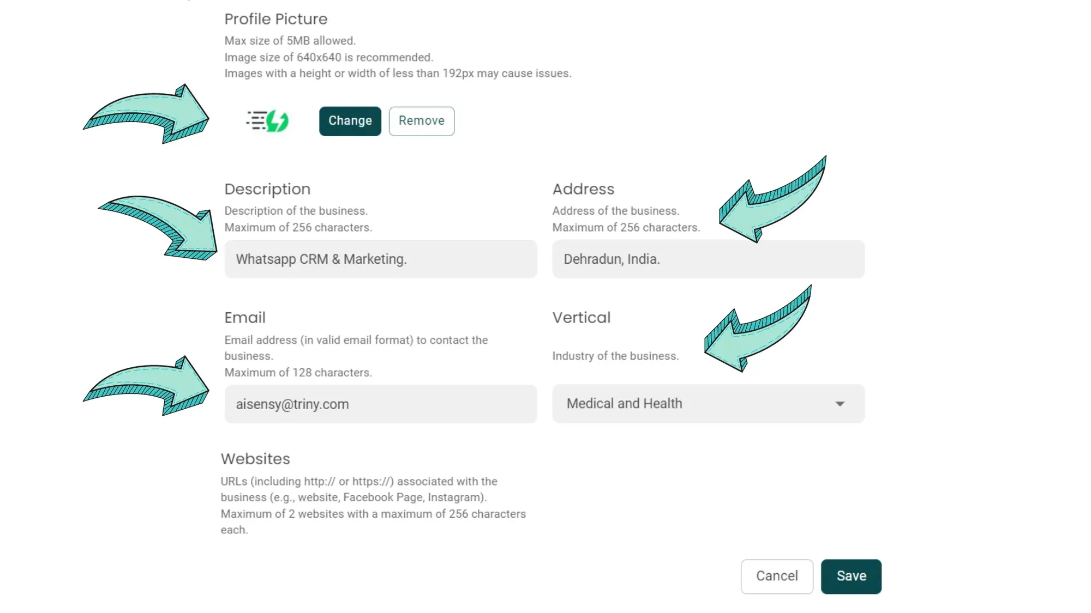This screenshot has width=1091, height=613.
Task: Click Remove profile picture button
Action: click(421, 120)
